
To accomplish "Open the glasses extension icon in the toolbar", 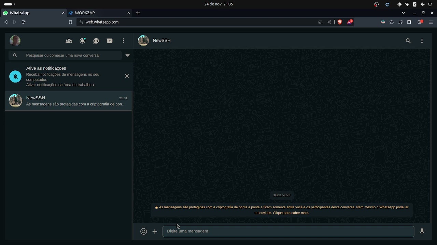I will click(x=383, y=22).
